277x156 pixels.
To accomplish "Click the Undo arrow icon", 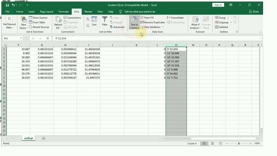I will [x=13, y=5].
